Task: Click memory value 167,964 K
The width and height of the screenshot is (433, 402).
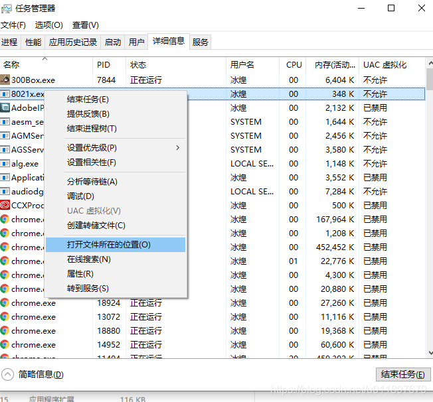Action: (x=335, y=220)
